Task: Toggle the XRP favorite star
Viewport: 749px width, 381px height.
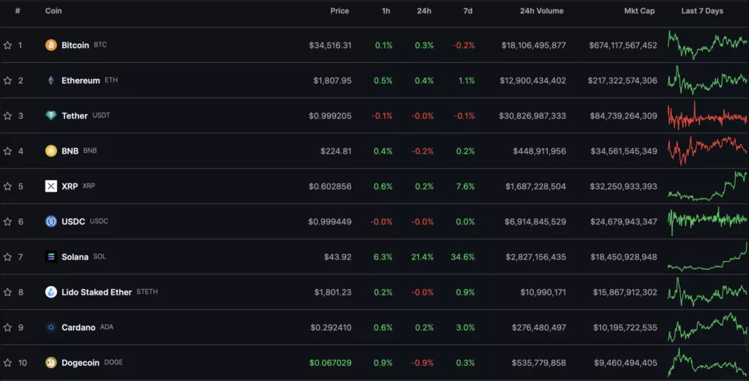Action: coord(7,186)
